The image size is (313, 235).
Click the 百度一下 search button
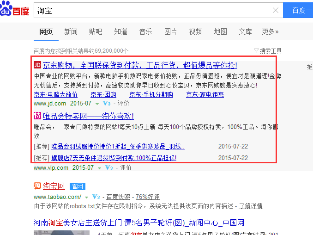[x=298, y=10]
